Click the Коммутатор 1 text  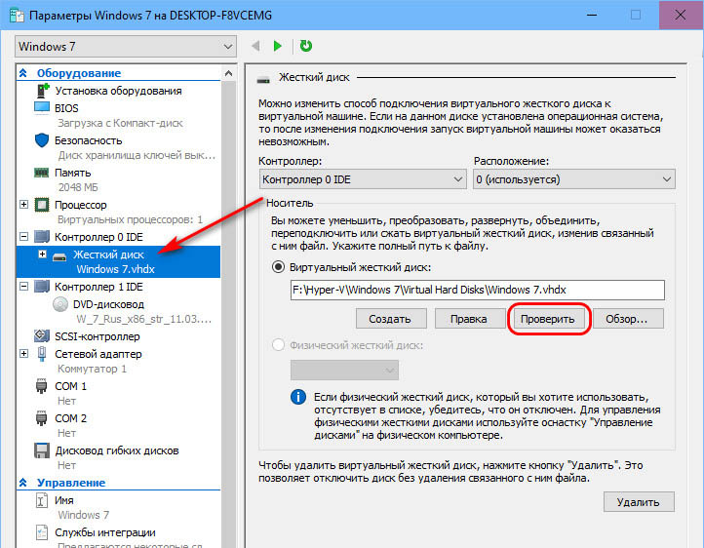pyautogui.click(x=92, y=369)
